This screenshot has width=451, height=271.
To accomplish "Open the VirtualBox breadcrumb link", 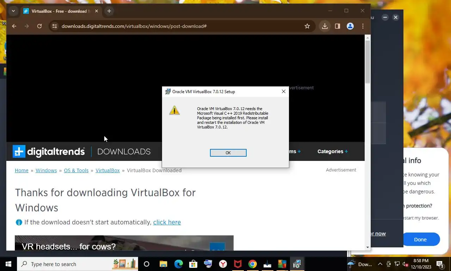I will click(x=107, y=170).
